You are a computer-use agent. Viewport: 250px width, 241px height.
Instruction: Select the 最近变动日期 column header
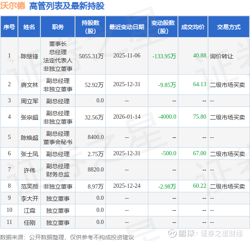(x=127, y=27)
